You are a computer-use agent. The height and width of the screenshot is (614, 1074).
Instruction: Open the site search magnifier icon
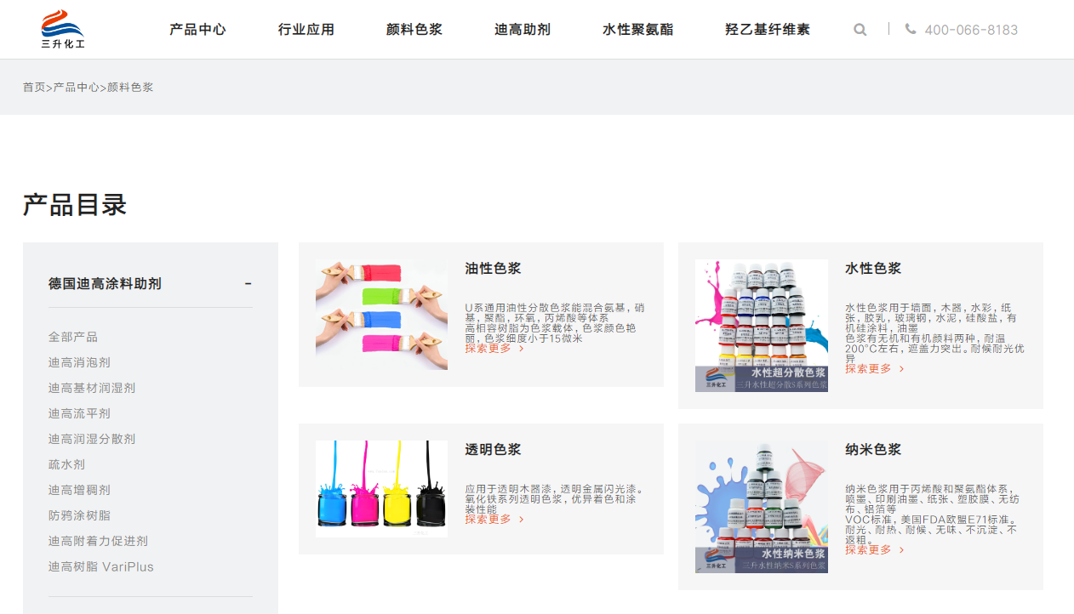pos(860,29)
